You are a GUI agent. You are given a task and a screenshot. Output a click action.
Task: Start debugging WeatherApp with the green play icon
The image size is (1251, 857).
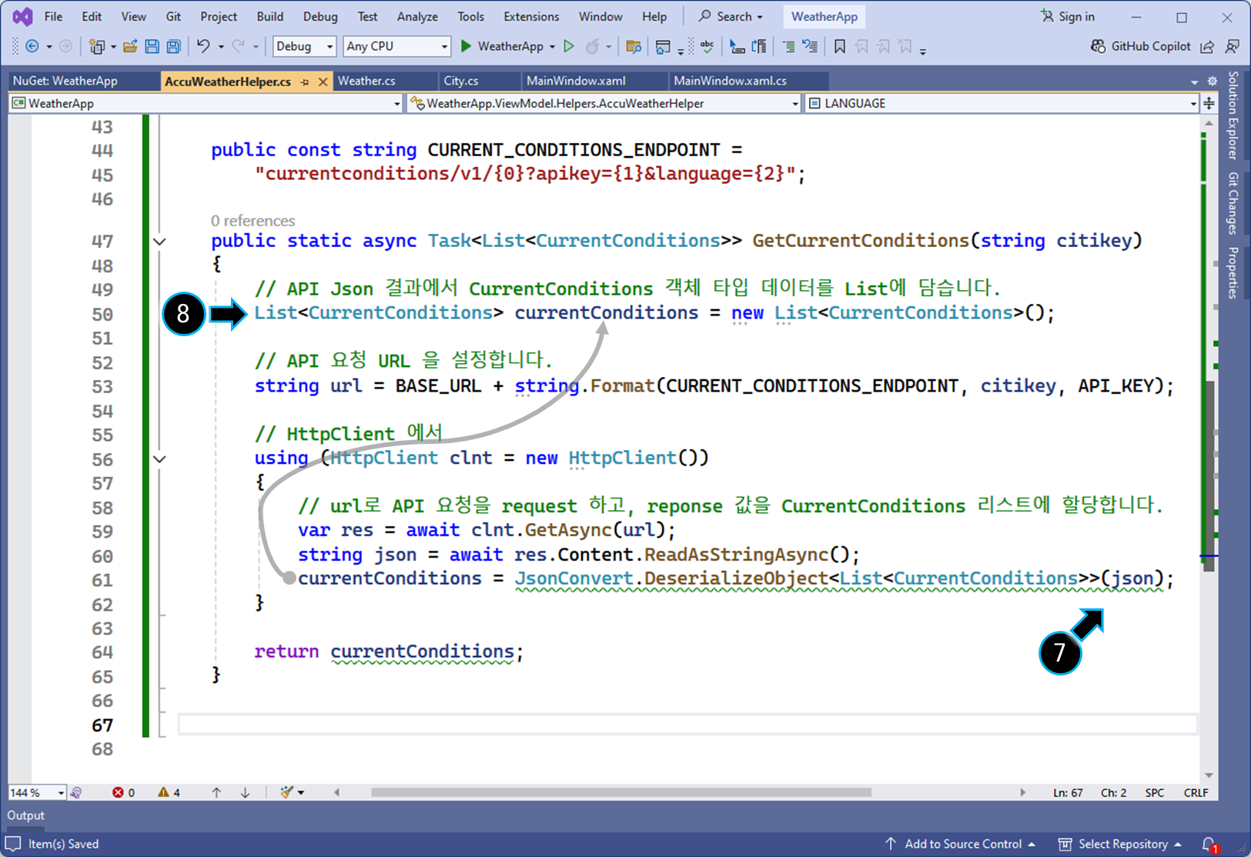point(466,46)
